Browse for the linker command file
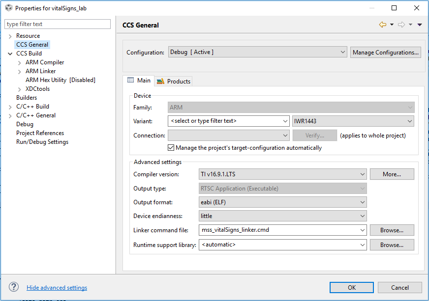 [x=392, y=230]
